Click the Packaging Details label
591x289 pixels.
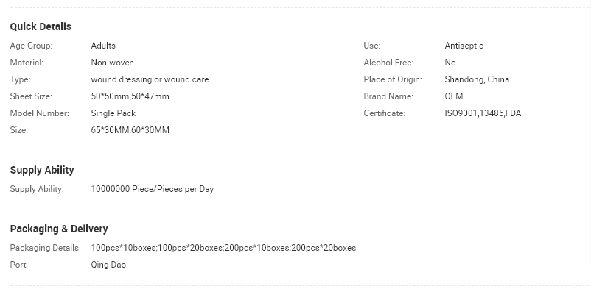[44, 248]
